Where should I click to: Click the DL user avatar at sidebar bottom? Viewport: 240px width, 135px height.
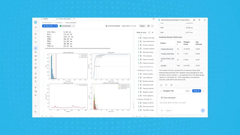click(x=36, y=112)
